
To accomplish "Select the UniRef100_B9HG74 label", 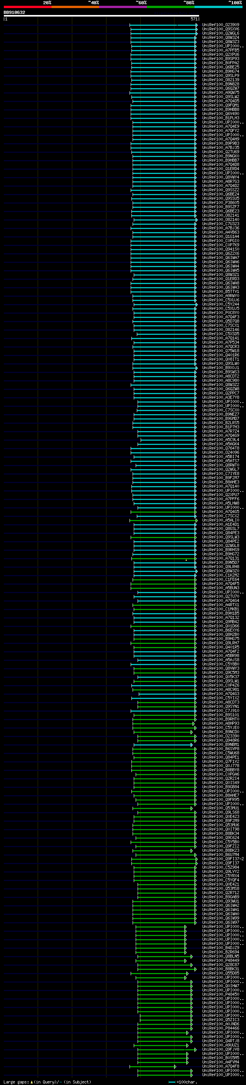I will coord(221,71).
